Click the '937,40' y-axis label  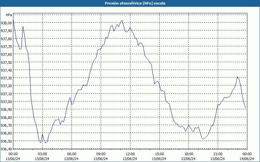[x=6, y=70]
